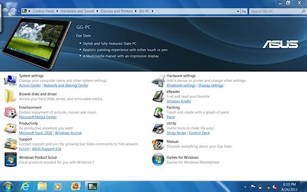Expand arrow after Devices and Printers breadcrumb
The height and width of the screenshot is (192, 307).
[x=136, y=11]
